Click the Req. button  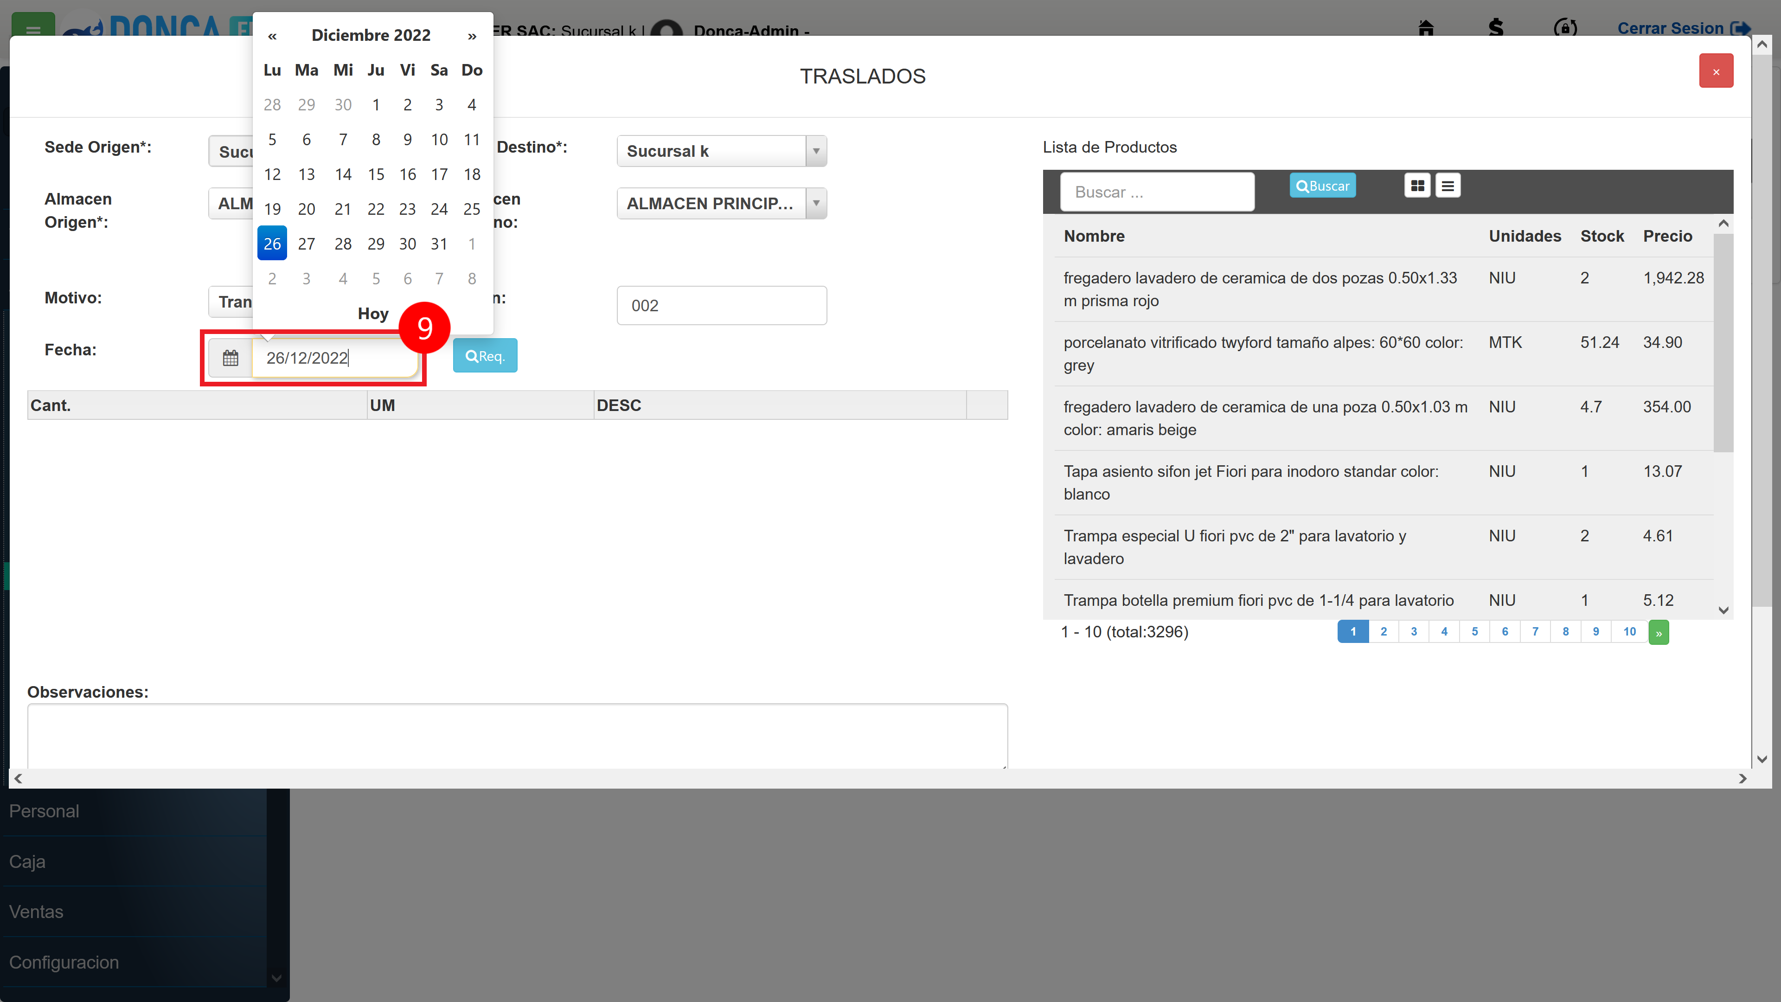point(485,355)
